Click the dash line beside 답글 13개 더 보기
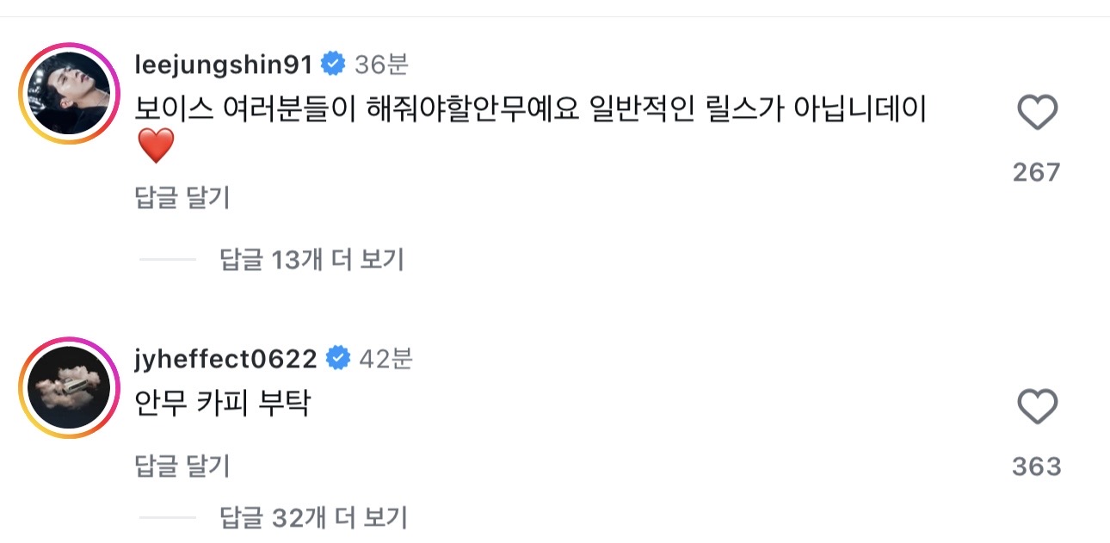 click(168, 259)
